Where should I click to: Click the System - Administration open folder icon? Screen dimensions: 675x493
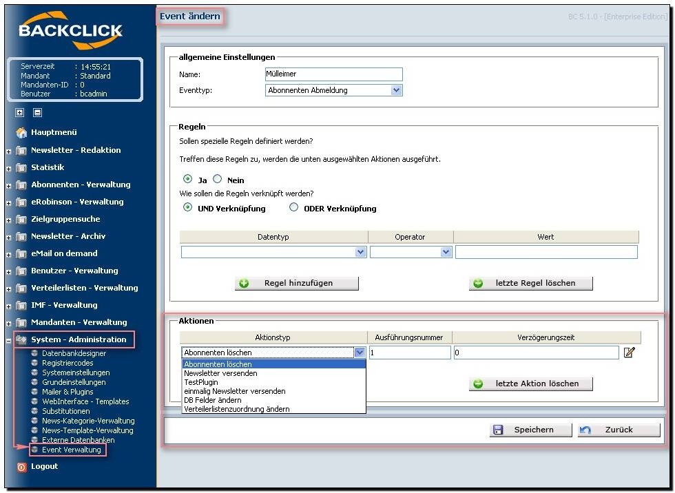(21, 339)
